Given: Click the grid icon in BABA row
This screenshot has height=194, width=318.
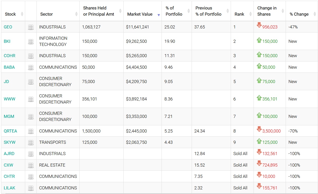Looking at the screenshot, I should point(31,67).
